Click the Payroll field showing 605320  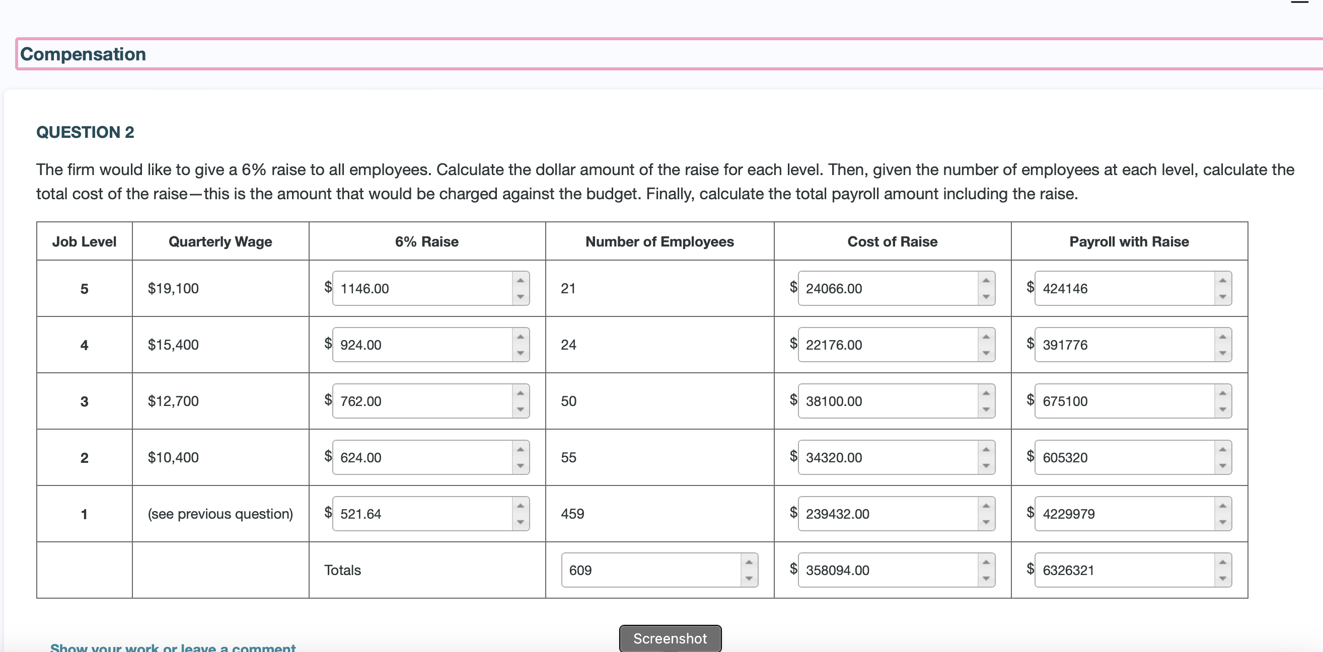pyautogui.click(x=1125, y=457)
